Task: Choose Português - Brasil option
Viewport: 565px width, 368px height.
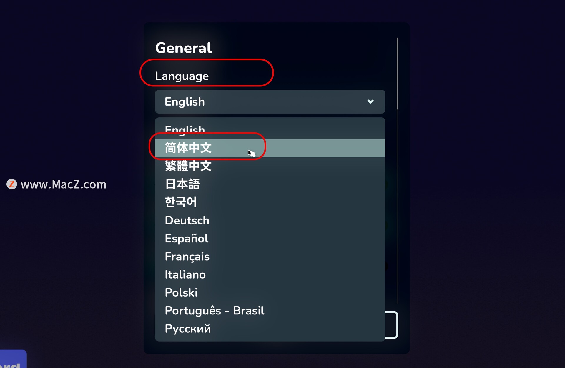Action: click(x=215, y=311)
